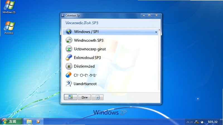Click the white tray icon beside clock
The image size is (223, 125).
tap(202, 122)
